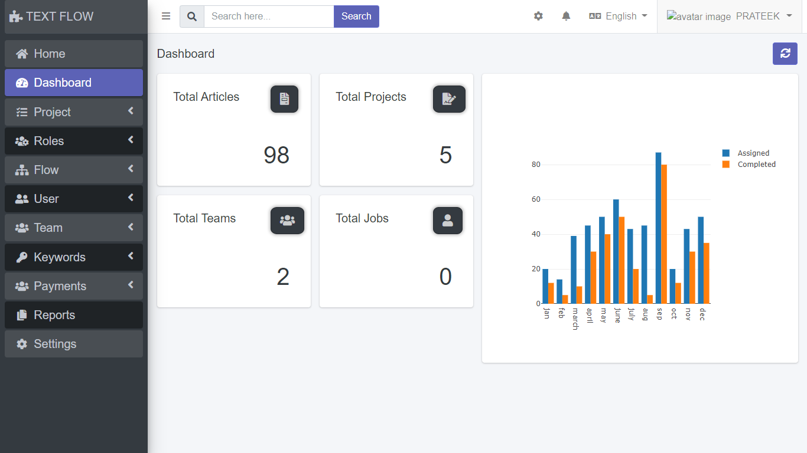Click the 'Completed' legend text
Viewport: 807px width, 453px height.
(x=757, y=165)
